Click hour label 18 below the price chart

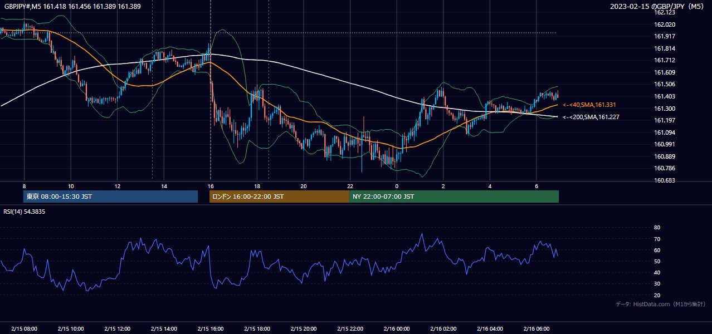(x=257, y=186)
